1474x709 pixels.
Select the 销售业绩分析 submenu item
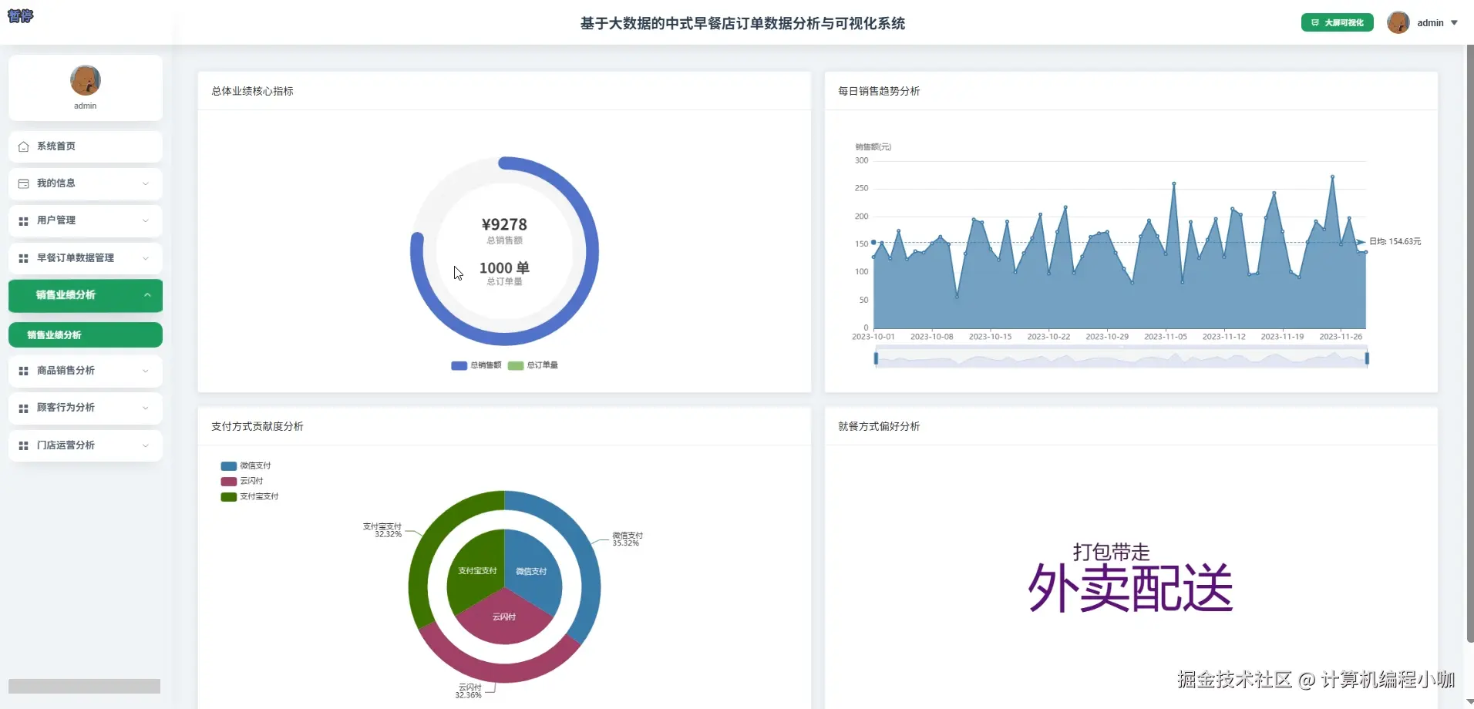86,335
